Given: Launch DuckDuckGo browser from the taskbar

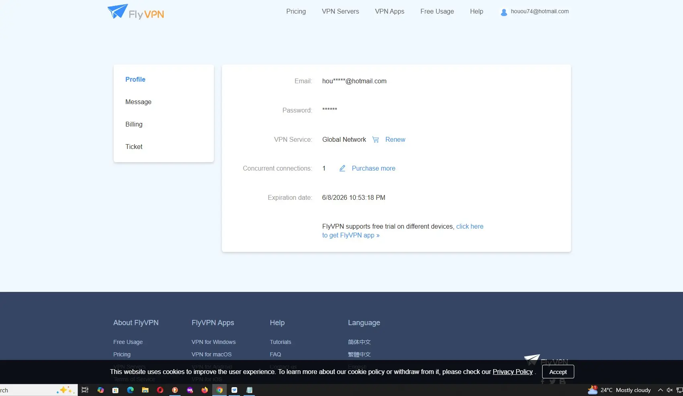Looking at the screenshot, I should click(x=175, y=390).
